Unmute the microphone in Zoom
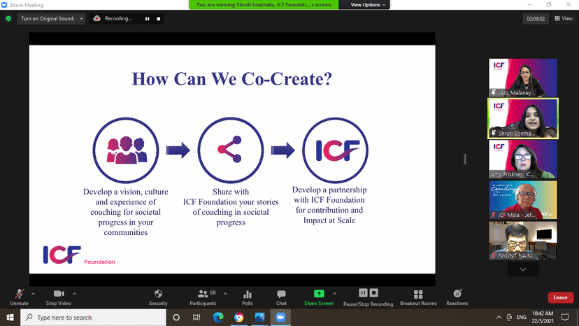This screenshot has width=579, height=326. tap(19, 297)
